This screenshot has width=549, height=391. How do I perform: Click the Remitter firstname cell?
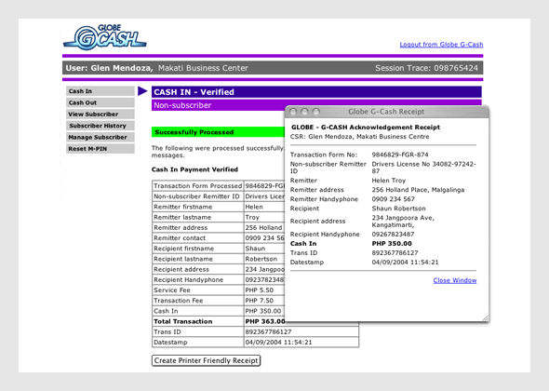tap(198, 207)
